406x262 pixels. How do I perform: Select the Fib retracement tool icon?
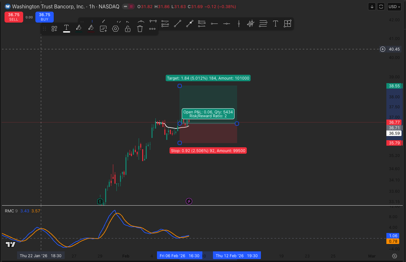click(165, 23)
